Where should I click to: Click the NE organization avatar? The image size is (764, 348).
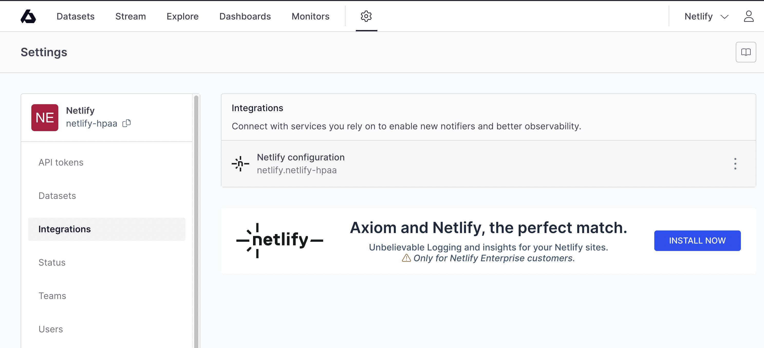tap(45, 118)
